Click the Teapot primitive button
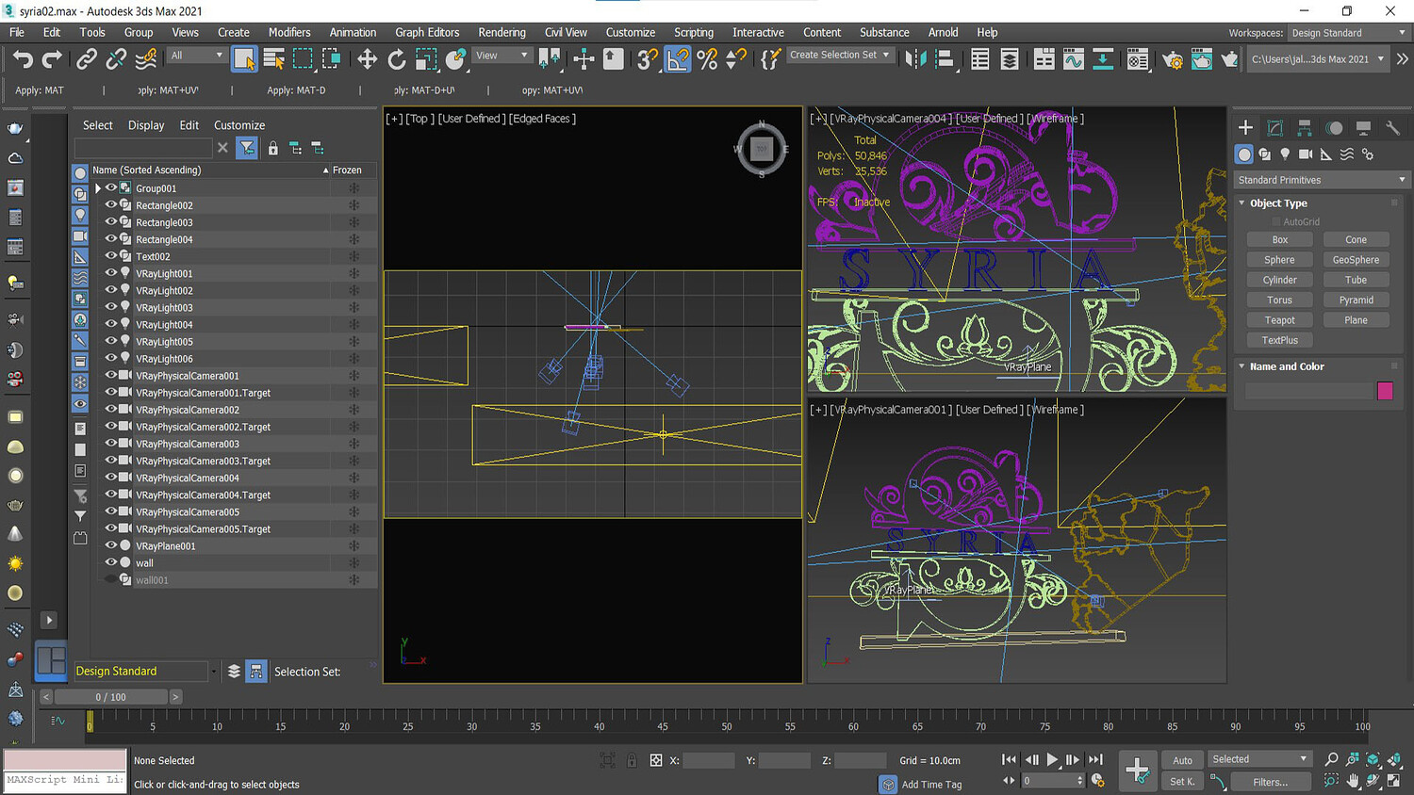 tap(1279, 320)
